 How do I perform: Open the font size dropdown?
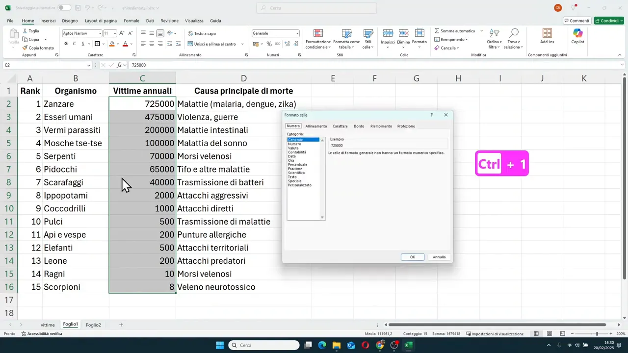click(x=115, y=33)
